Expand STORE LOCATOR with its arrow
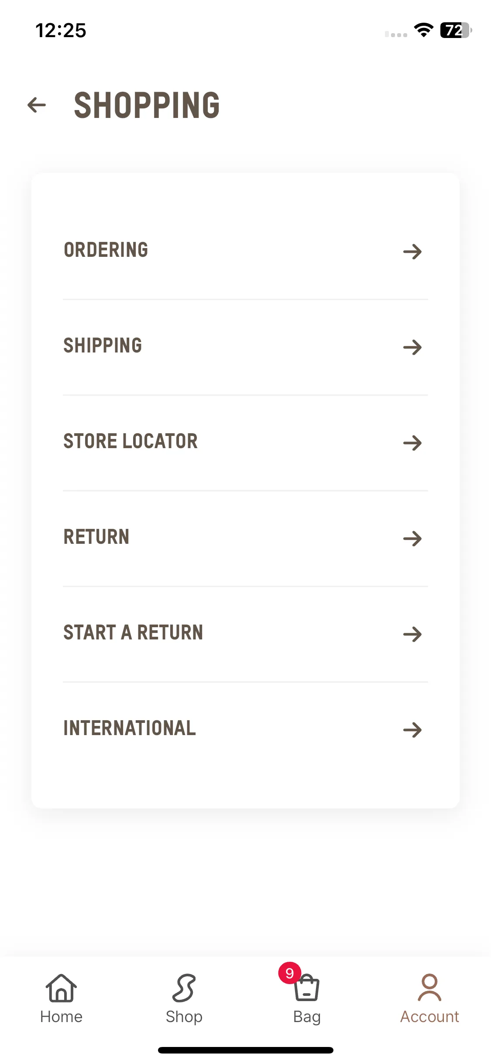The width and height of the screenshot is (491, 1064). (x=412, y=443)
